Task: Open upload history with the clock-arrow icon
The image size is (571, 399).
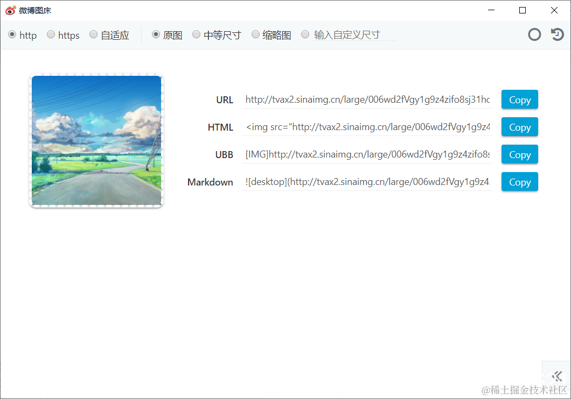Action: [557, 34]
